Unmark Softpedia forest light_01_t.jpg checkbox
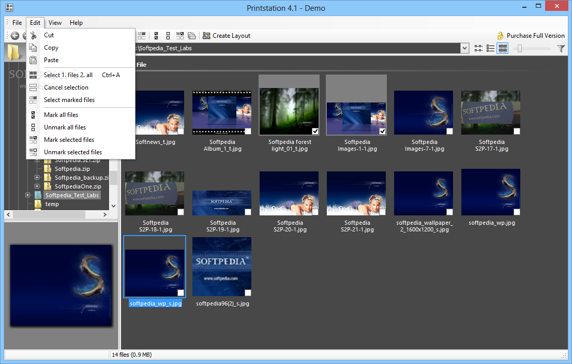This screenshot has height=364, width=572. (315, 131)
